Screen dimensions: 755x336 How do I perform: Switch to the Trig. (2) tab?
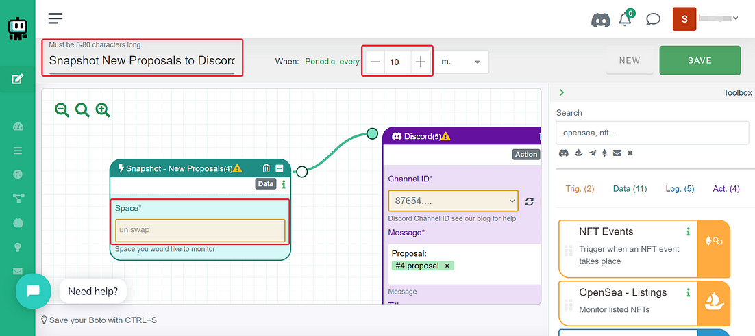click(580, 189)
